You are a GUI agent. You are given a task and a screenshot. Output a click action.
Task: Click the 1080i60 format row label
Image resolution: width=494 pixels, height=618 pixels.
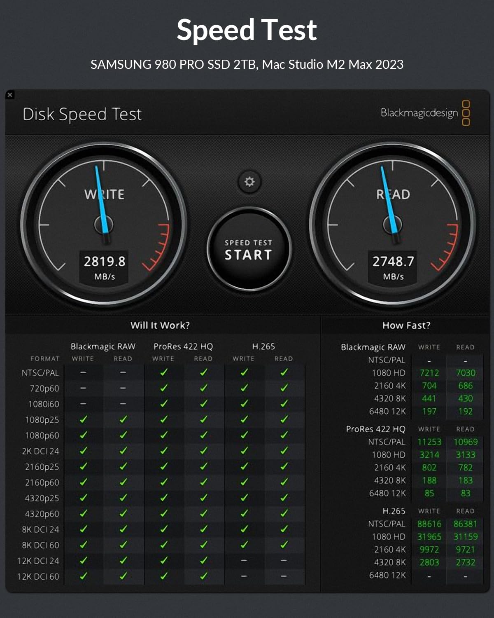click(x=44, y=404)
